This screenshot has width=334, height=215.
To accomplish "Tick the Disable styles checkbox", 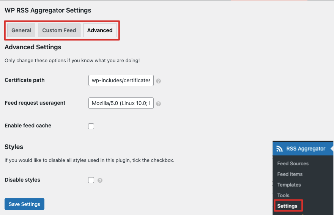I will coord(91,180).
